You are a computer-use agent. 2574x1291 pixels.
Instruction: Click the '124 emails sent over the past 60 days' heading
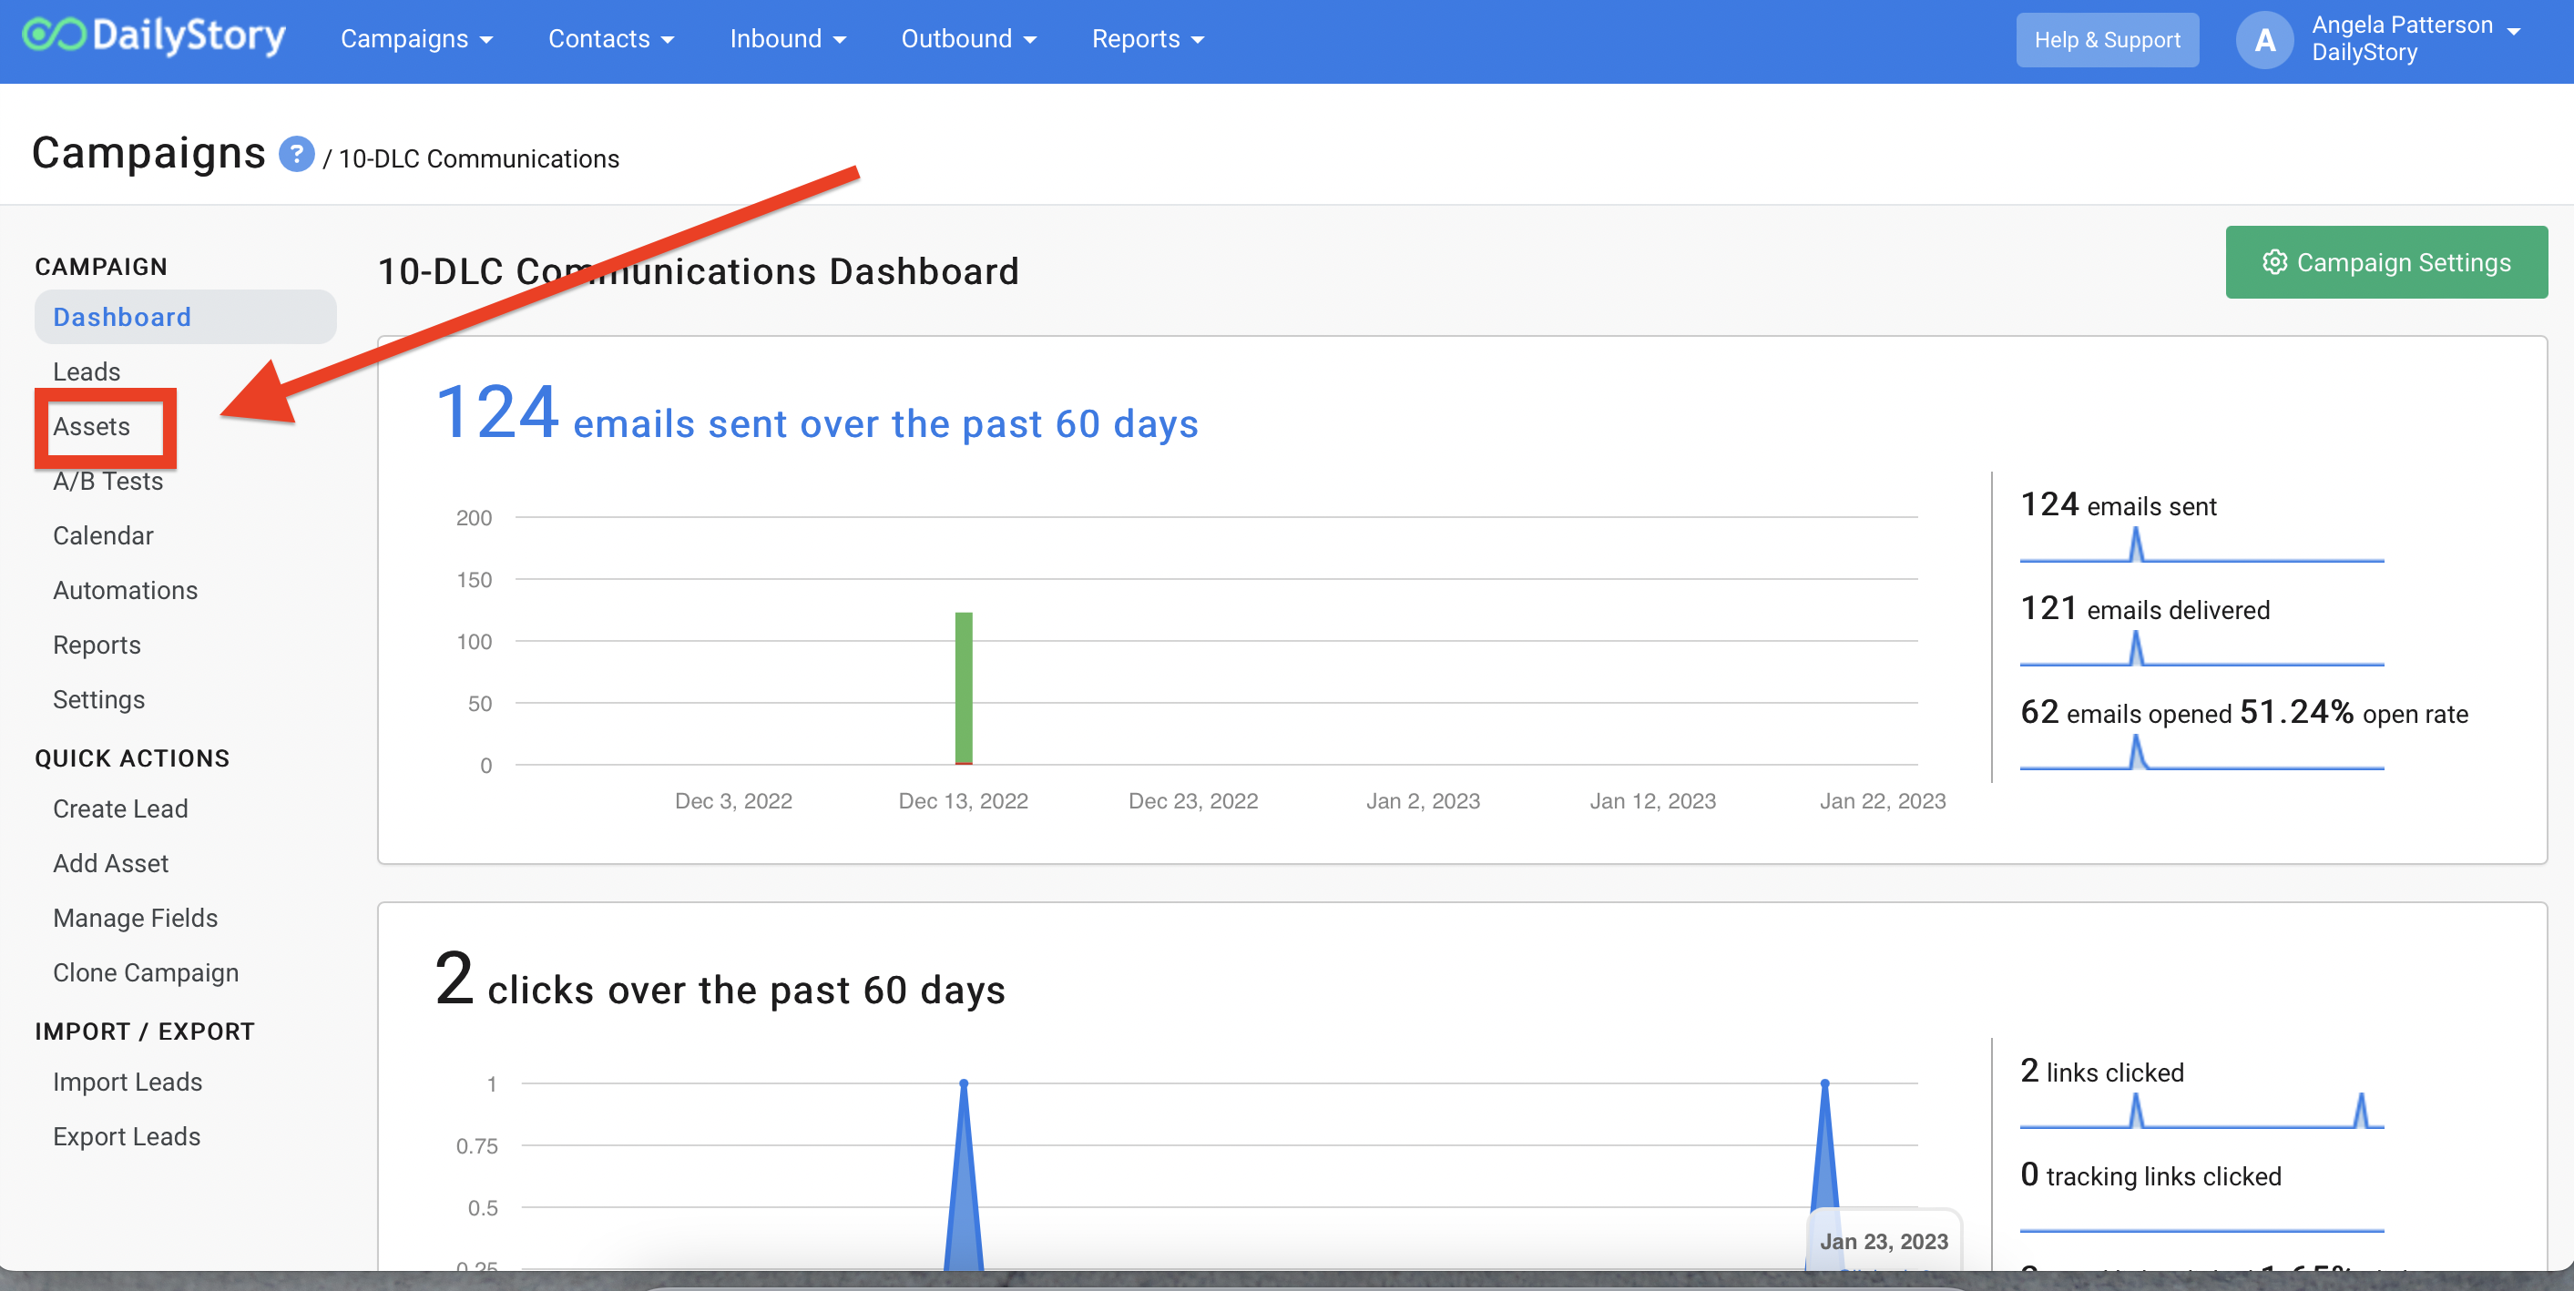[x=816, y=413]
